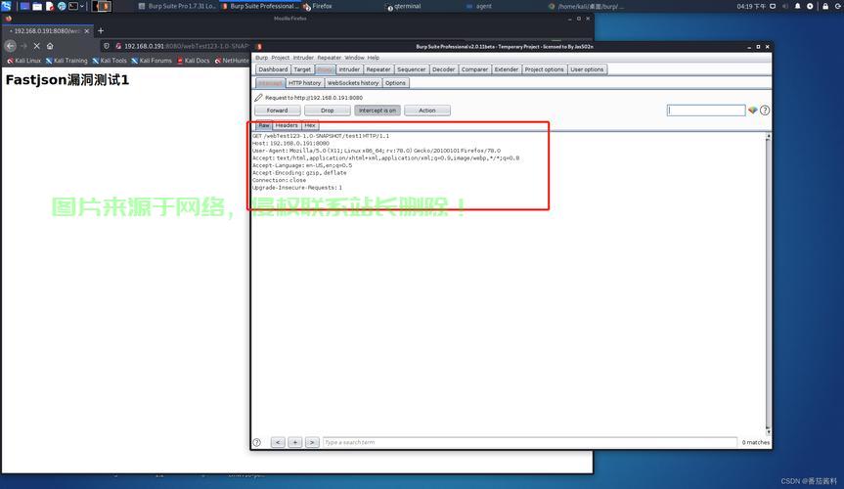Switch to Burp Suite Professional taskbar item

point(260,6)
